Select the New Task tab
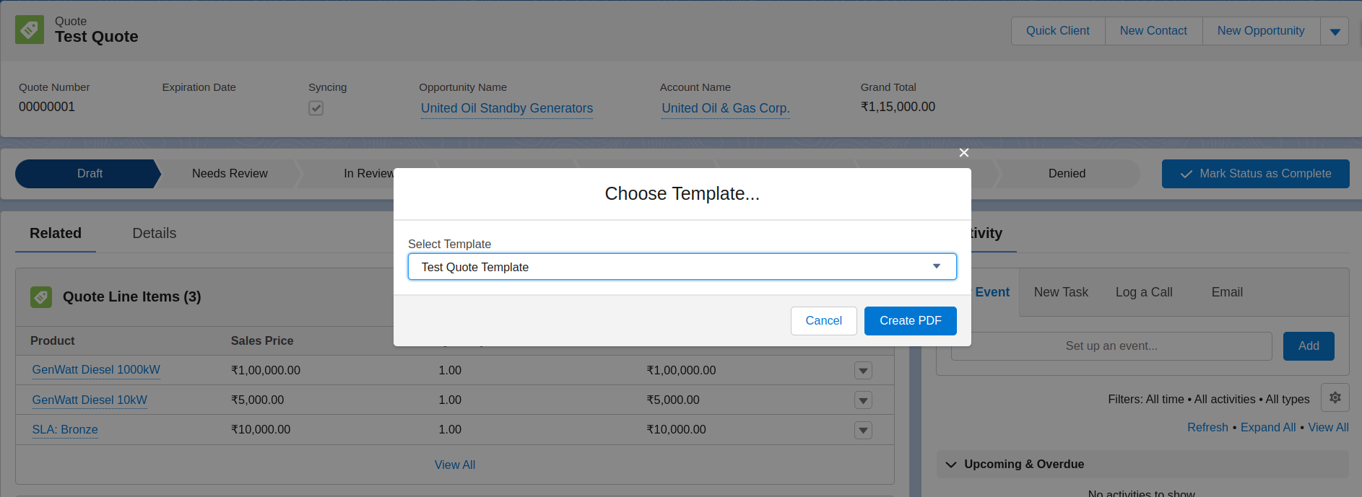1362x497 pixels. [x=1061, y=292]
